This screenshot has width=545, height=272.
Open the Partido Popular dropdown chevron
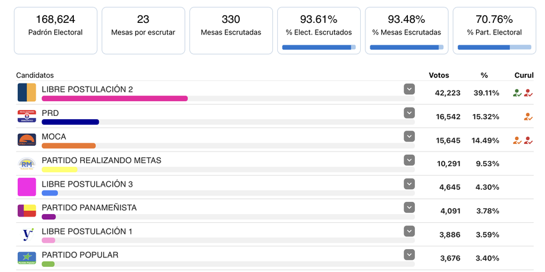[x=409, y=255]
